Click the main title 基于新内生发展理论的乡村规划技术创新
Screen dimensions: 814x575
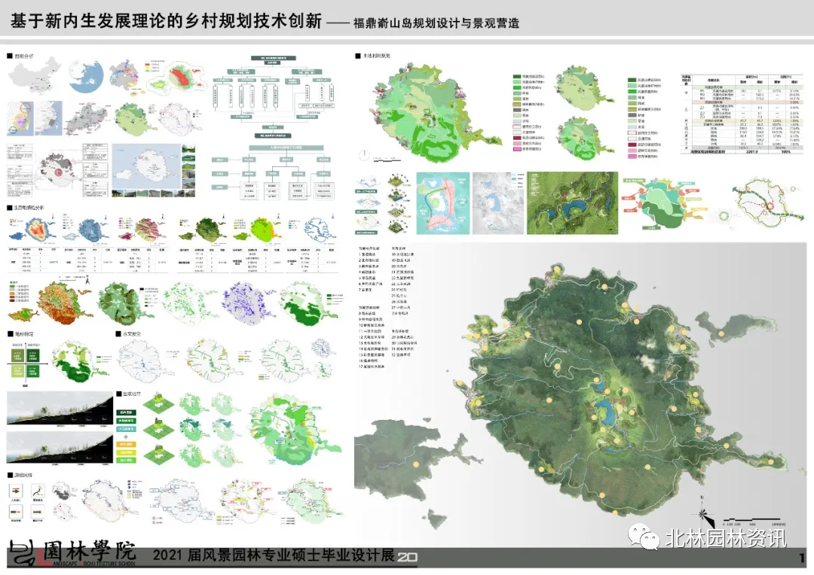click(x=166, y=21)
